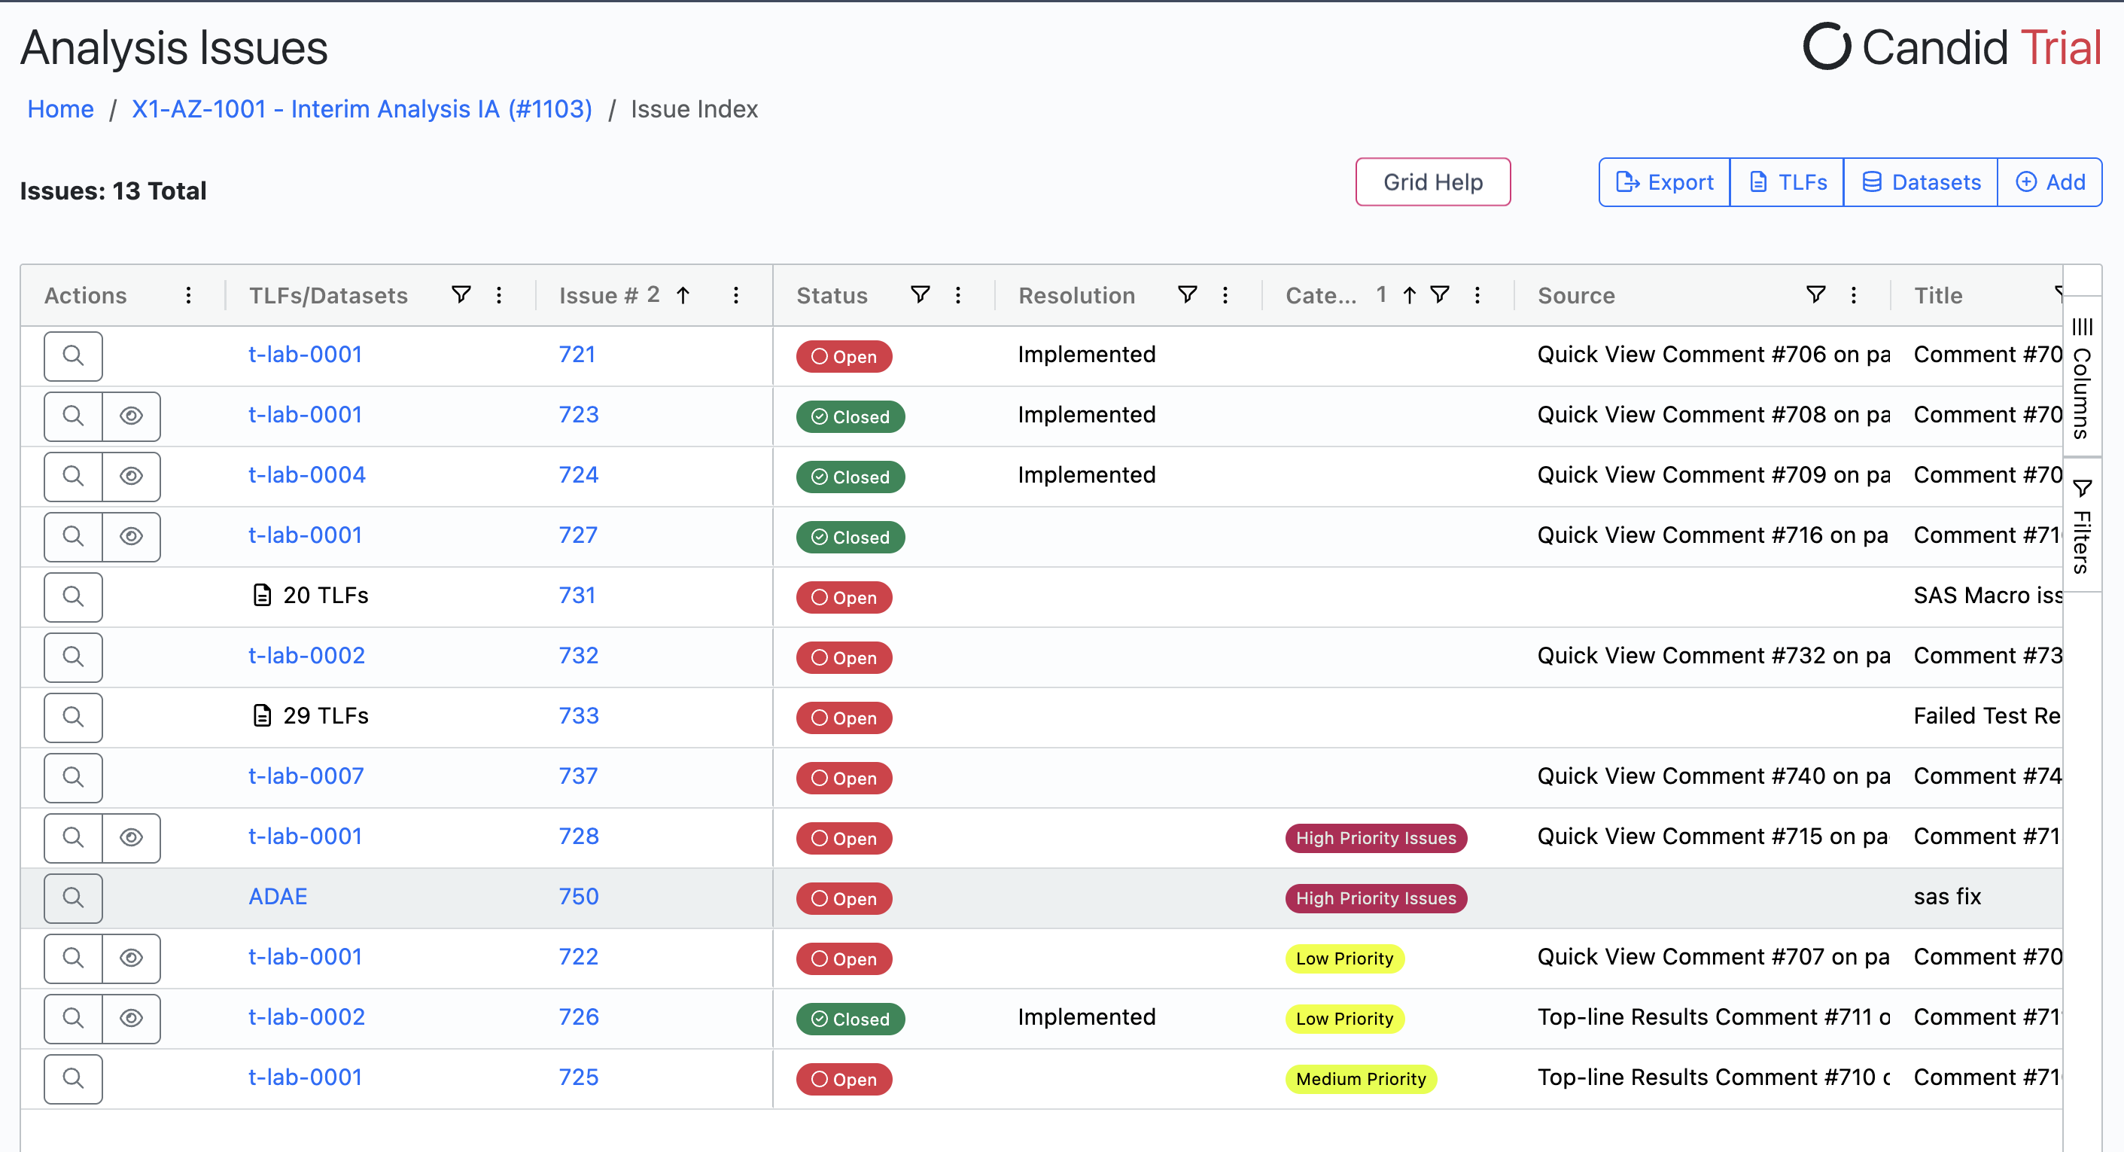Open magnifier view for issue 725
The height and width of the screenshot is (1152, 2124).
(x=72, y=1079)
